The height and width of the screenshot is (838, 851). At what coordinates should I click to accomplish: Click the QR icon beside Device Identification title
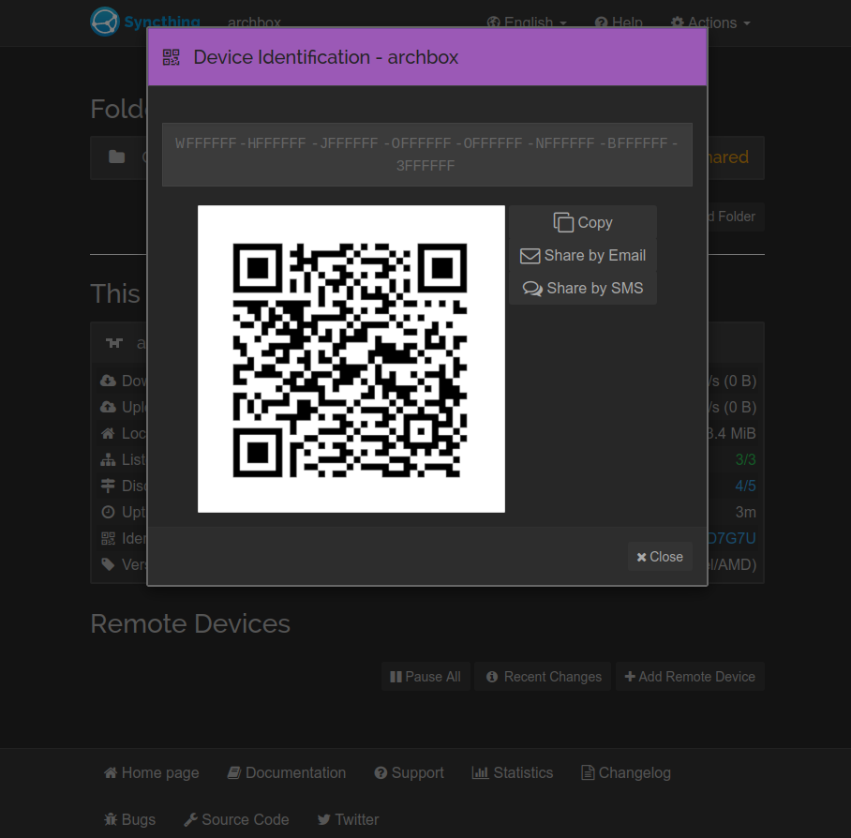[172, 56]
